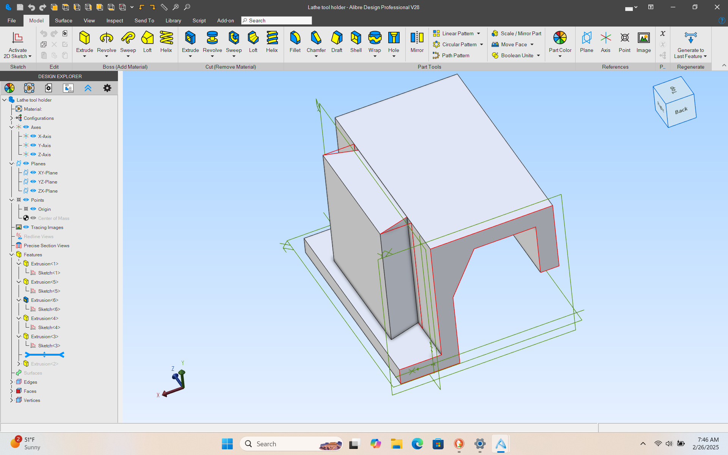Collapse the Axes node
The height and width of the screenshot is (455, 728).
[x=11, y=127]
